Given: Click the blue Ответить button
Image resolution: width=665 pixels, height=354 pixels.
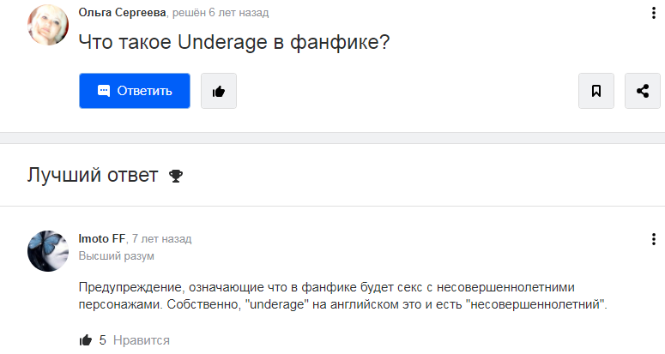Looking at the screenshot, I should [x=135, y=91].
